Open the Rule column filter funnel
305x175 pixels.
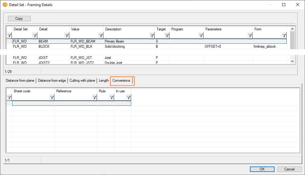[111, 98]
